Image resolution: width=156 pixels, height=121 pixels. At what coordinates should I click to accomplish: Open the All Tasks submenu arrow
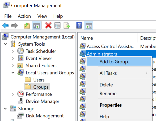(x=146, y=73)
